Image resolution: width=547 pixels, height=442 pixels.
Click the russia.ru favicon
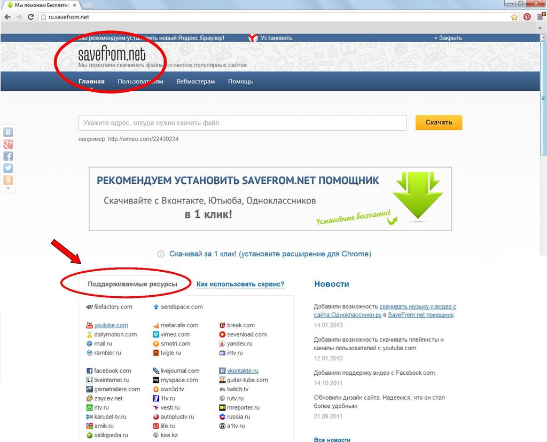tap(222, 416)
